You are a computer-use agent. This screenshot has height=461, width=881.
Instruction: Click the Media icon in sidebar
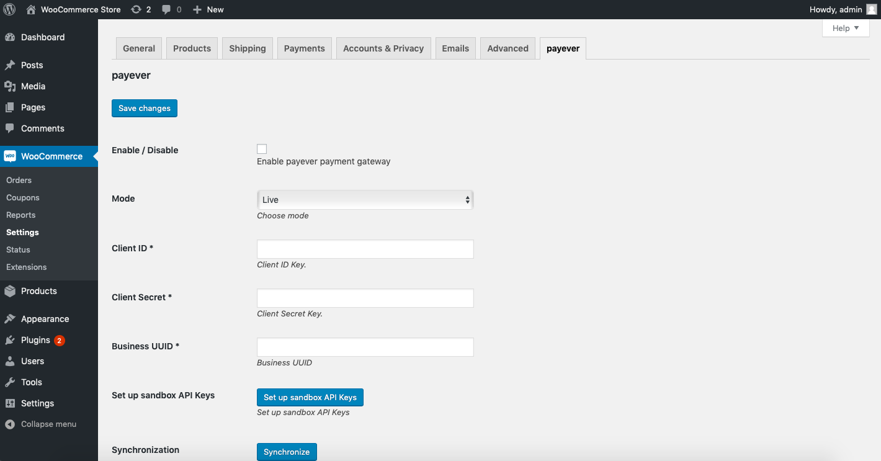point(10,86)
